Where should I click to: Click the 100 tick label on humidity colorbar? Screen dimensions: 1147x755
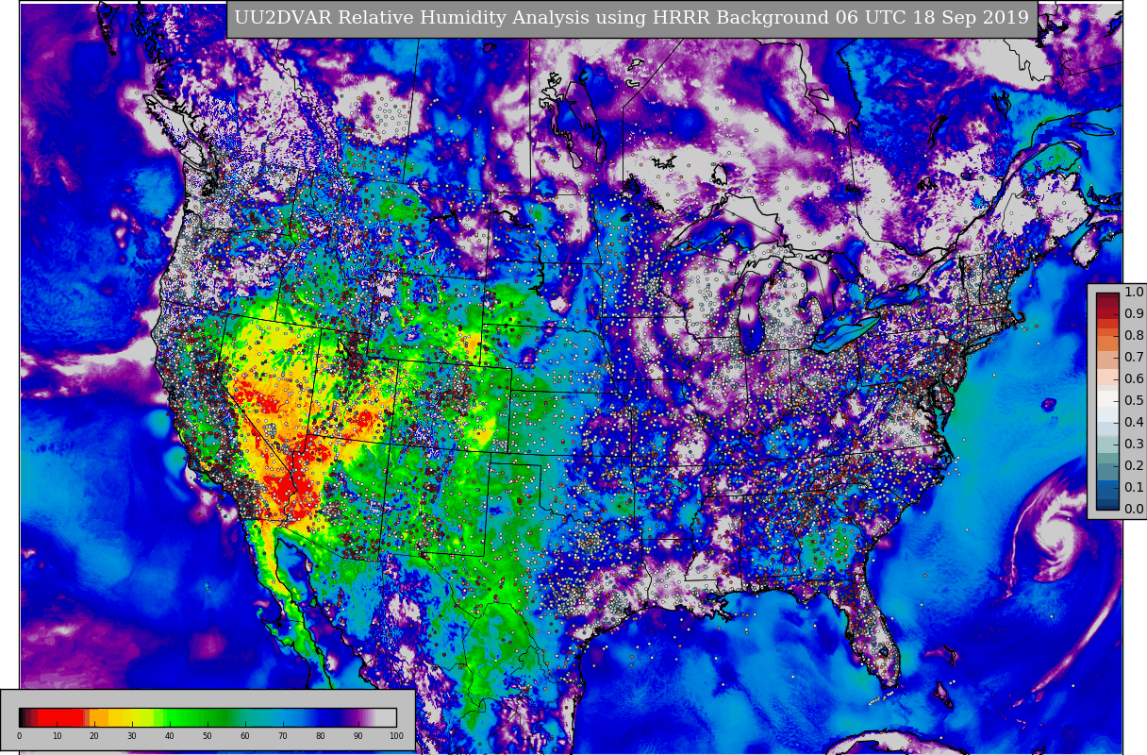click(x=396, y=736)
